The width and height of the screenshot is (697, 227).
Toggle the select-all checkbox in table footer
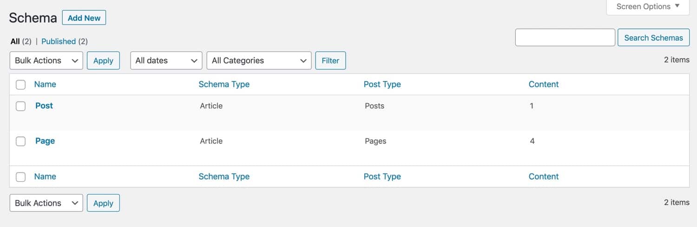coord(21,177)
